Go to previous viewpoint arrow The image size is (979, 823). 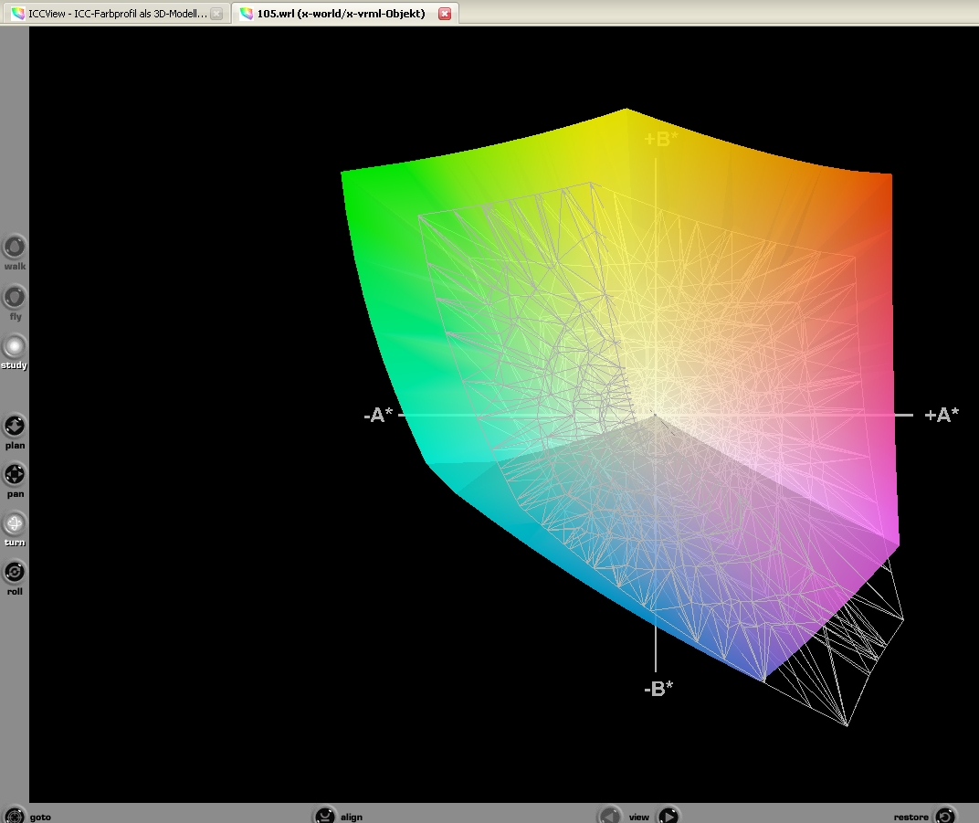click(x=609, y=816)
